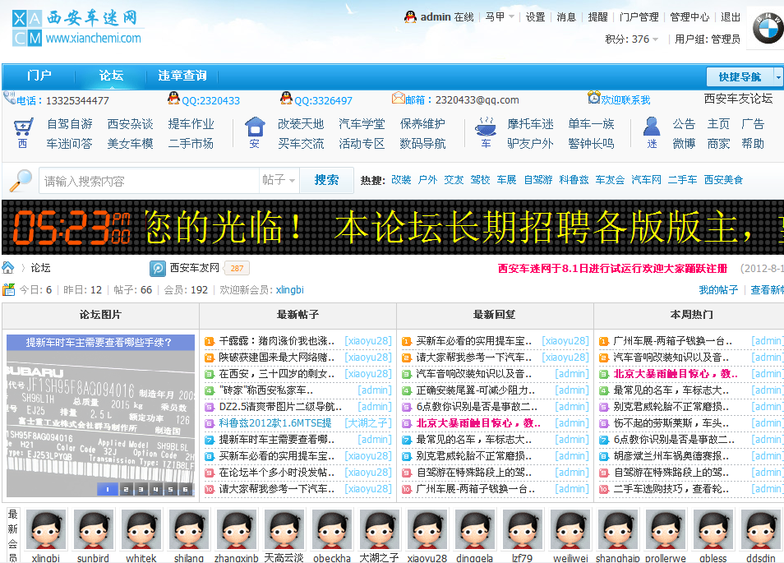The width and height of the screenshot is (784, 563).
Task: Click the blue house category icon
Action: (x=255, y=127)
